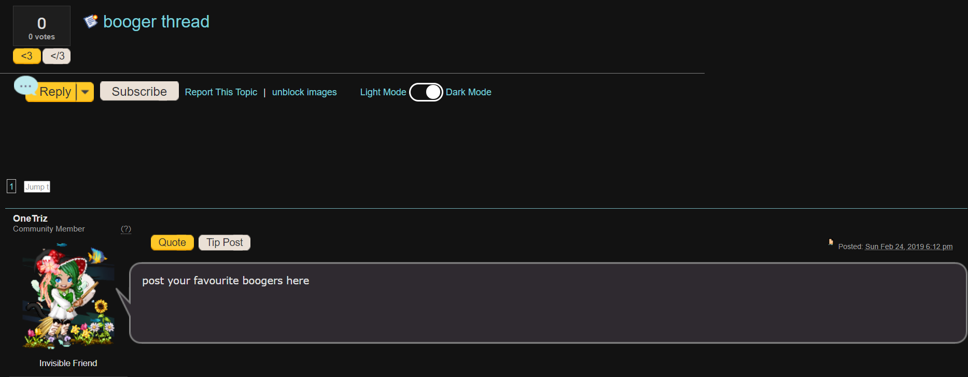The image size is (968, 377).
Task: Click the Community Member rank text
Action: point(49,229)
